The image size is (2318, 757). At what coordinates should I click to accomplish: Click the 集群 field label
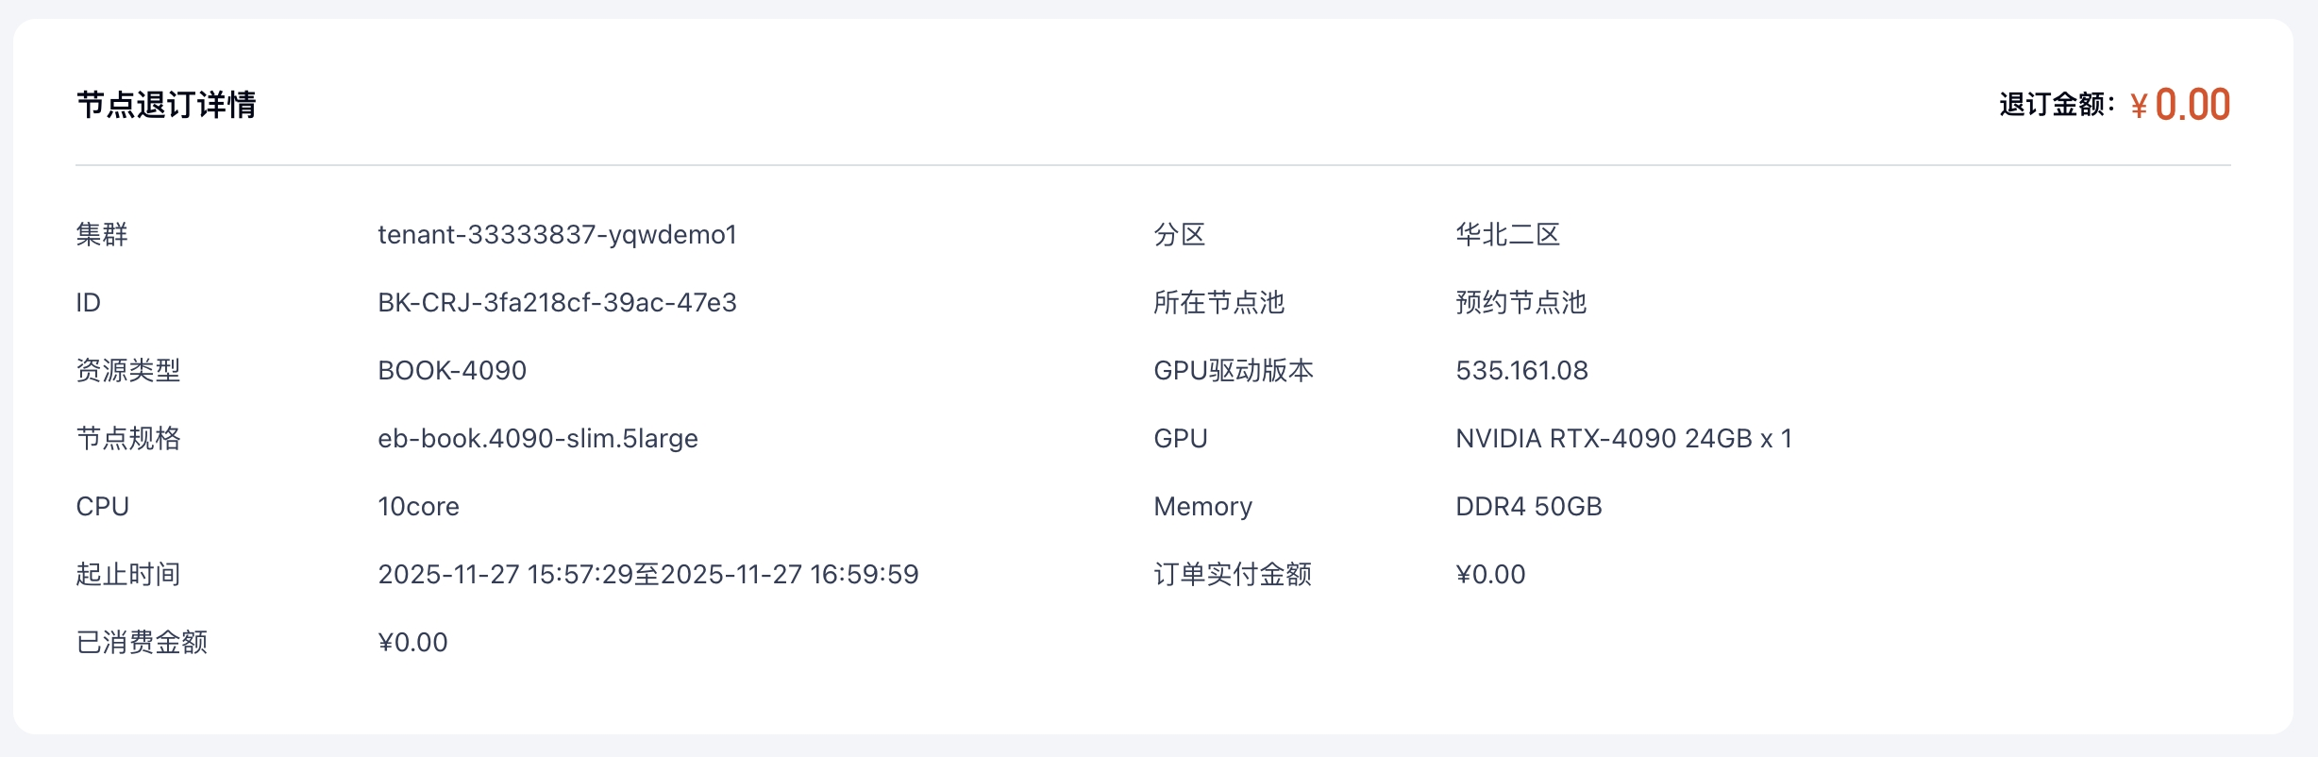102,235
